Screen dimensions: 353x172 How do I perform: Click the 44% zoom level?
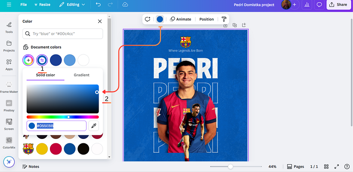coord(272,166)
